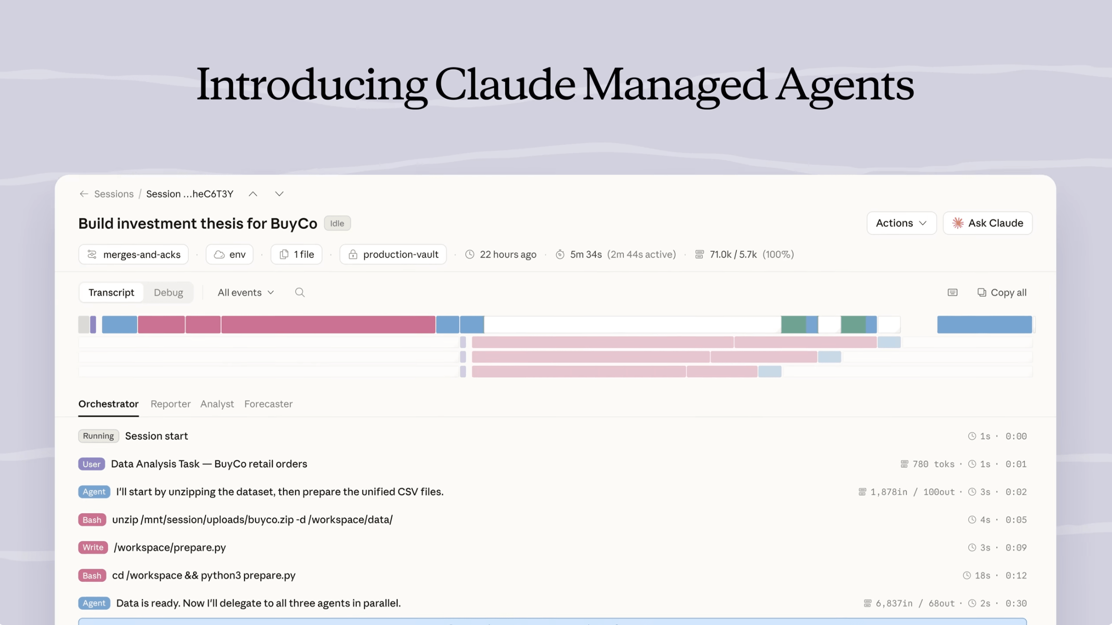Click the purple User badge
1112x625 pixels.
click(92, 464)
